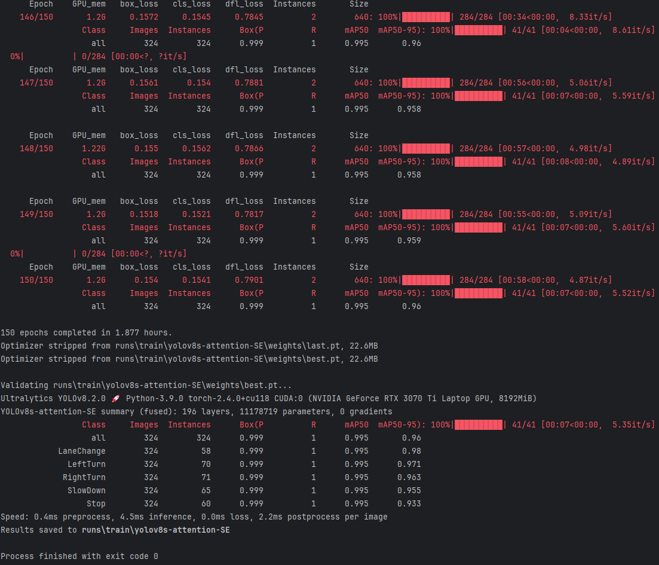The image size is (659, 565).
Task: Click Stop mAP50-95 value "0.933"
Action: tap(409, 503)
